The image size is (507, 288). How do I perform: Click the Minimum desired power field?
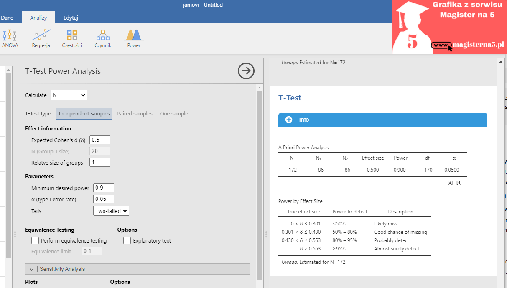point(104,188)
